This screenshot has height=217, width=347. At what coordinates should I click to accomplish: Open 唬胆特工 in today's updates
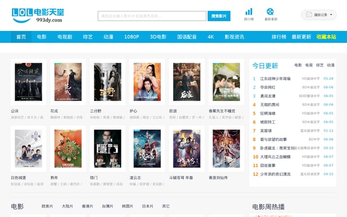click(268, 122)
